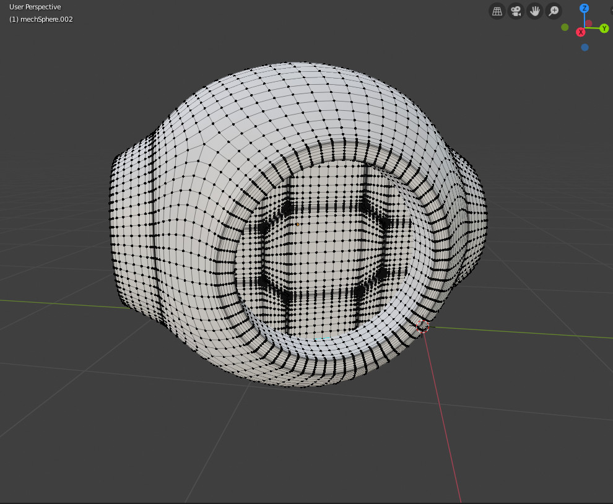The height and width of the screenshot is (504, 613).
Task: Activate the zoom view magnifier icon
Action: point(554,11)
